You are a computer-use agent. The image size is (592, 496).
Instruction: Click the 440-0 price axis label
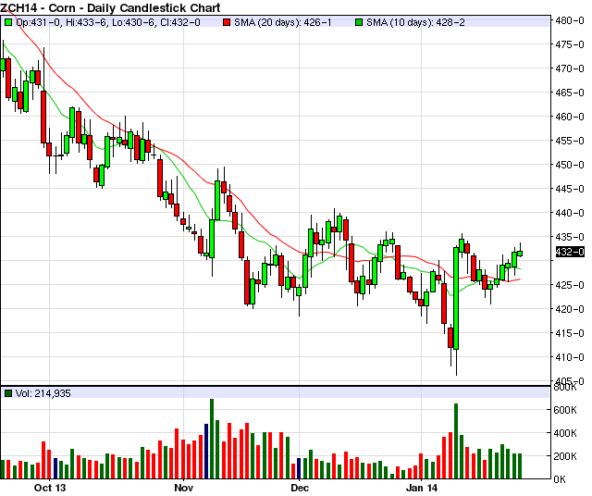pos(570,213)
